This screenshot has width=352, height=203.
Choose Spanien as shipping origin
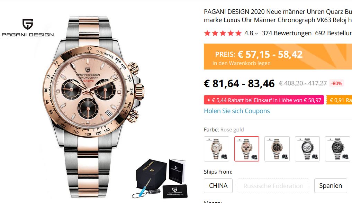(x=331, y=186)
